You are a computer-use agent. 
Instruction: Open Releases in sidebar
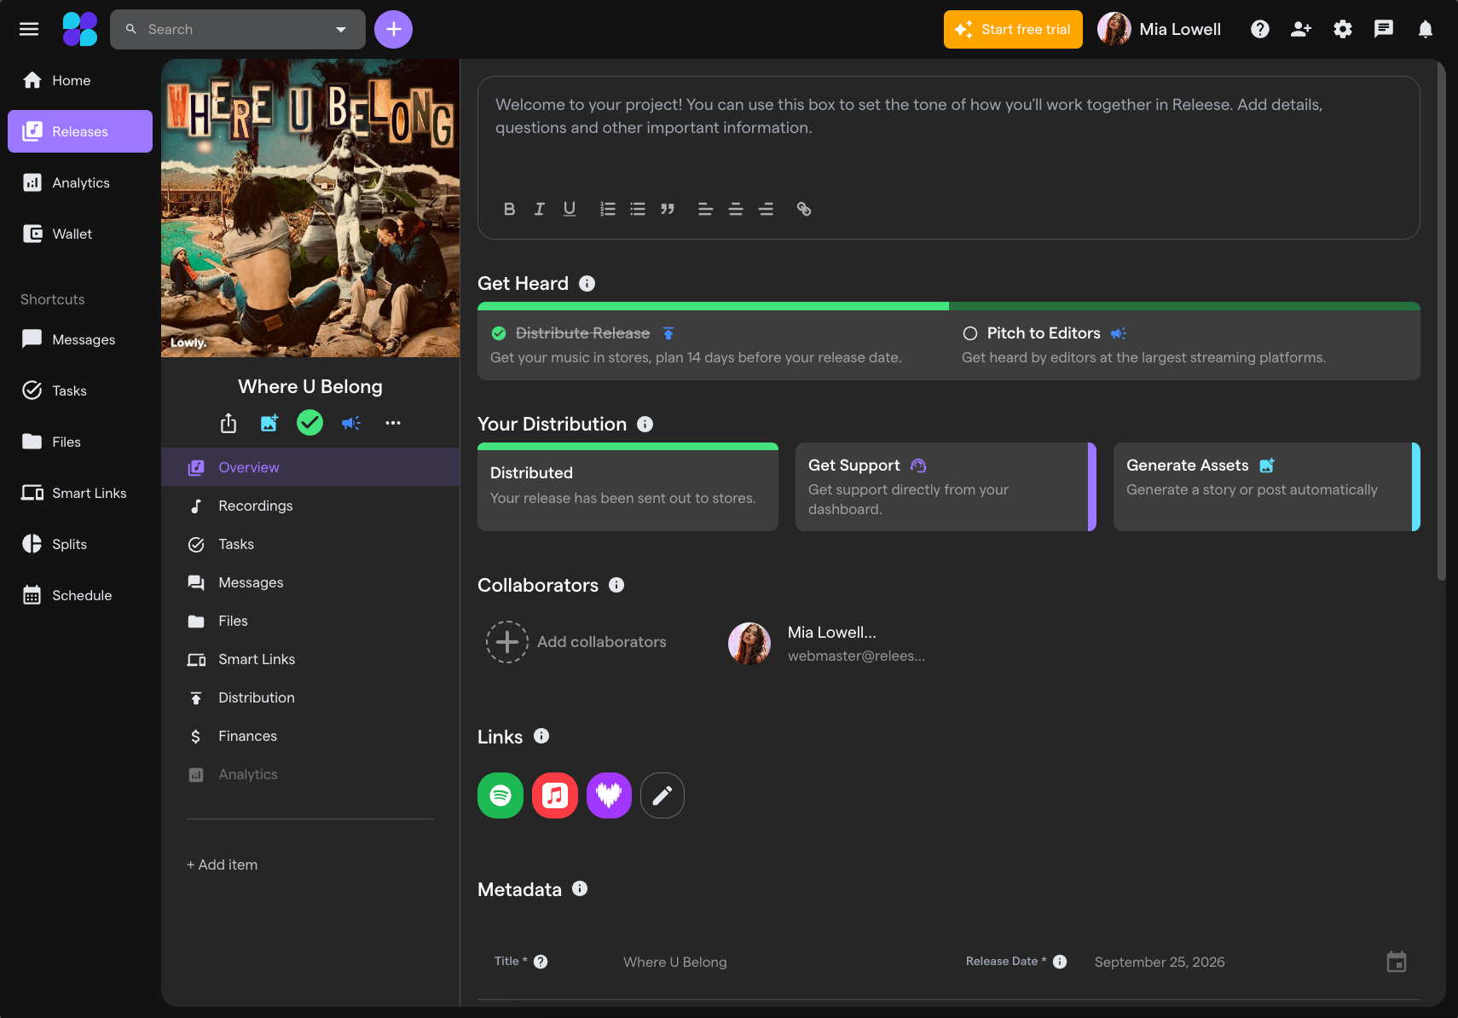(80, 131)
